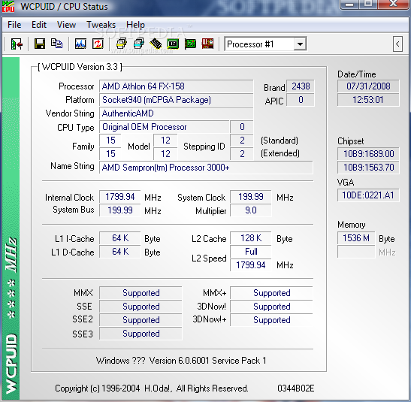411x402 pixels.
Task: Click the floppy disk Save icon
Action: 40,44
